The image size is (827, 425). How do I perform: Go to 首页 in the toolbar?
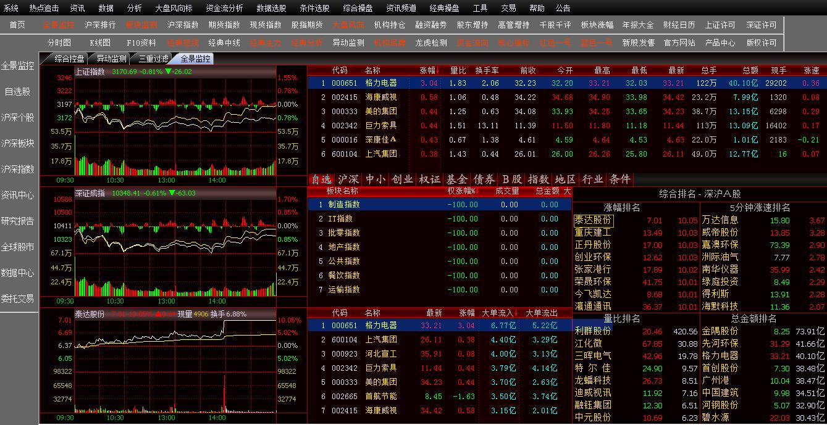click(x=17, y=25)
